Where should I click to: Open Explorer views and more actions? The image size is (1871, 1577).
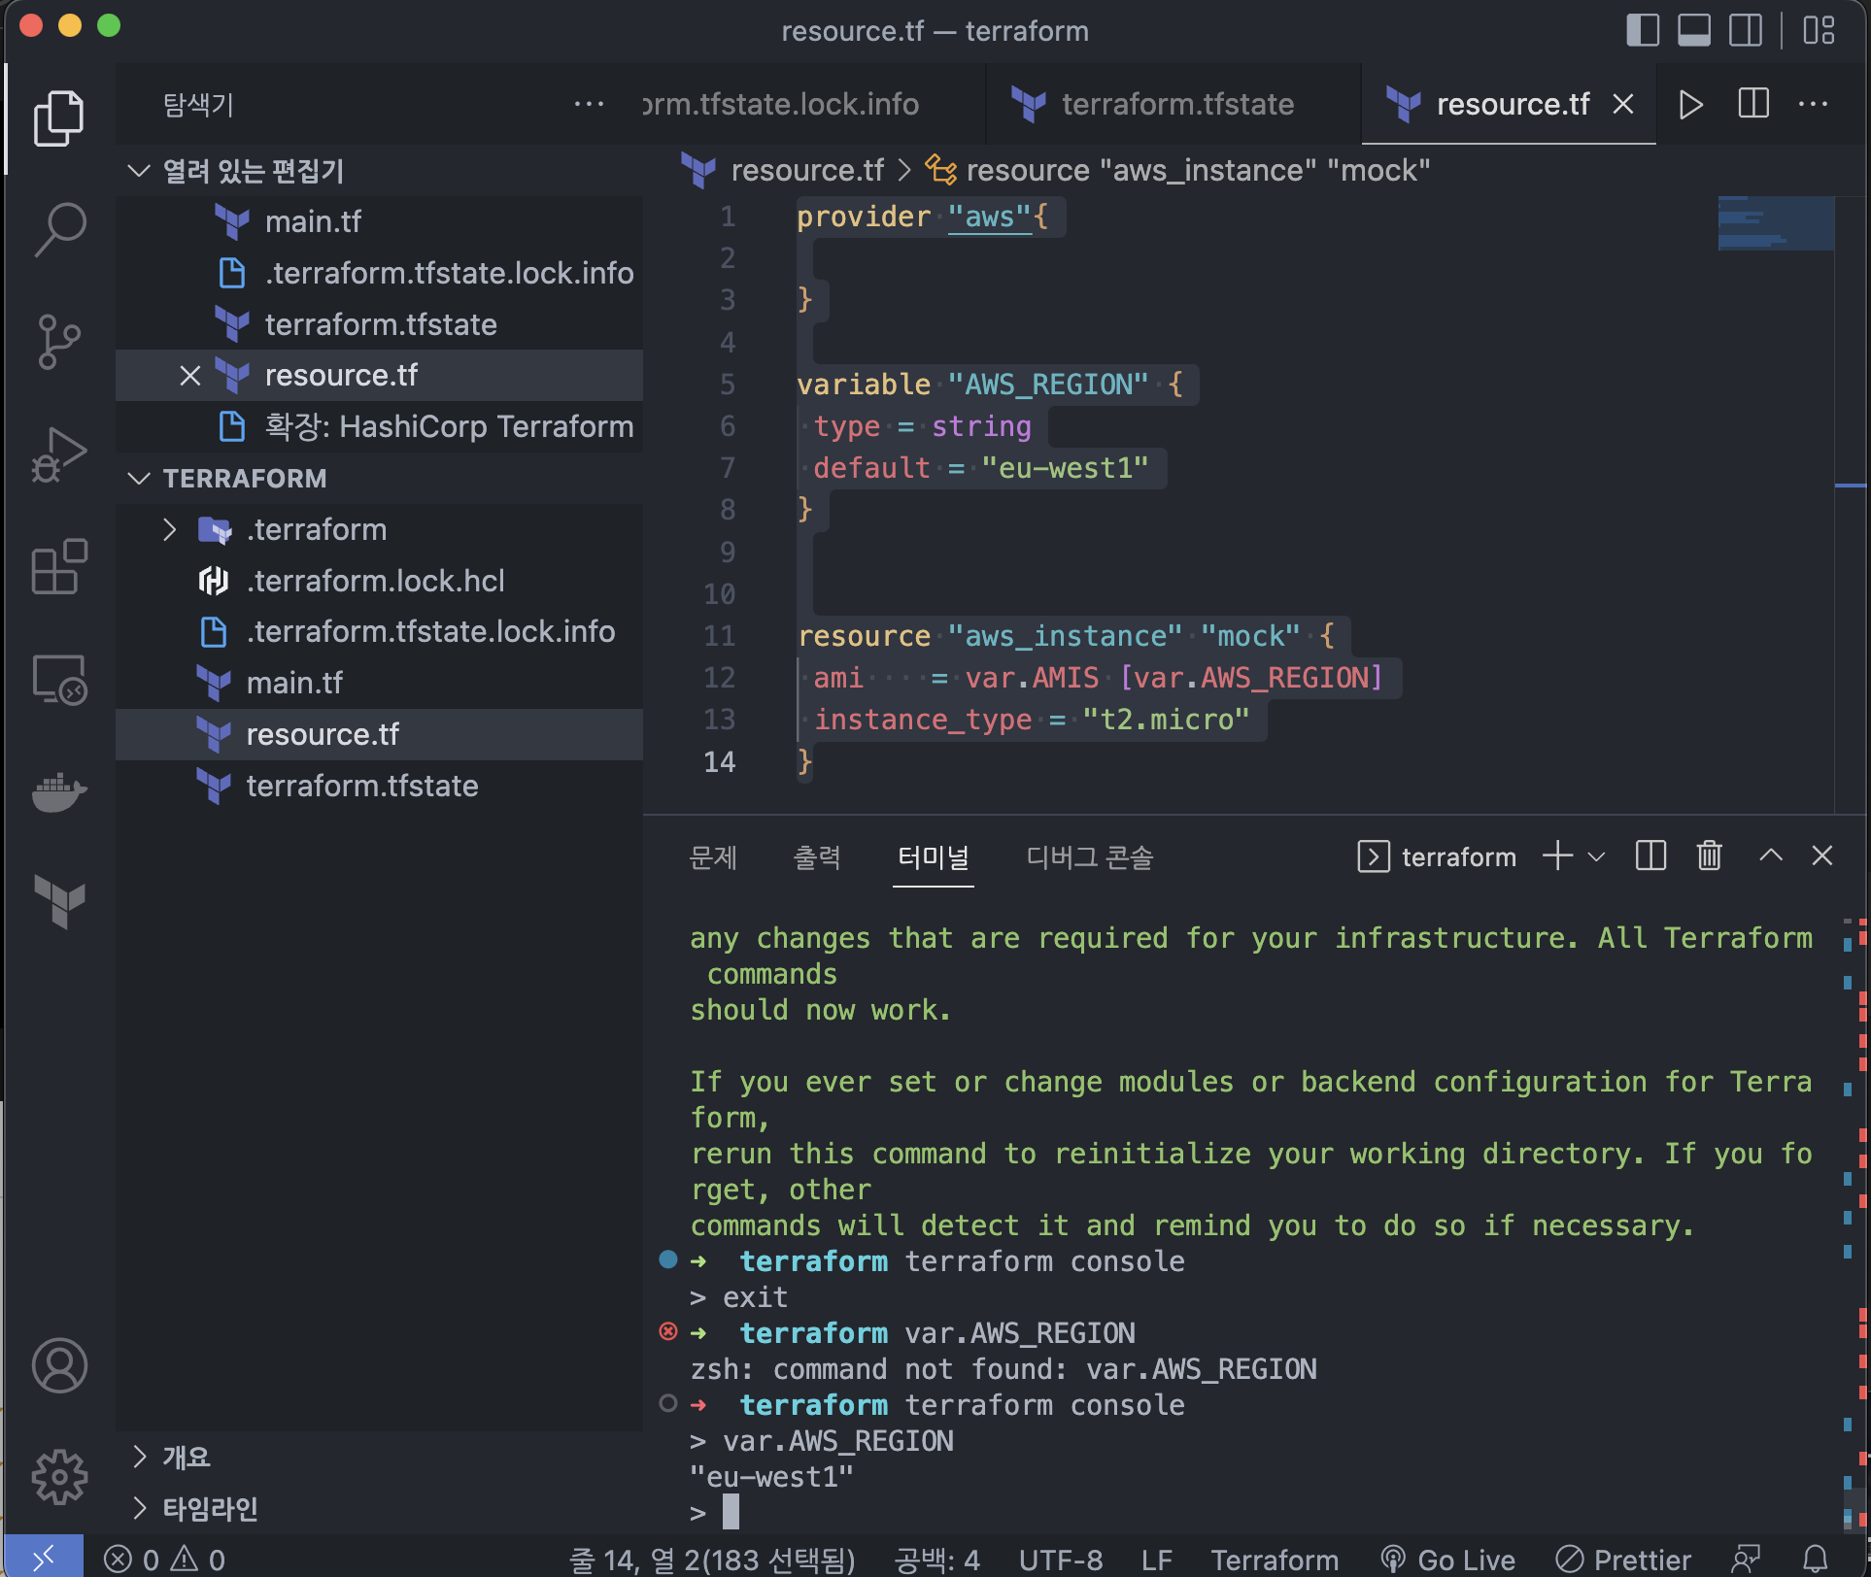coord(589,104)
